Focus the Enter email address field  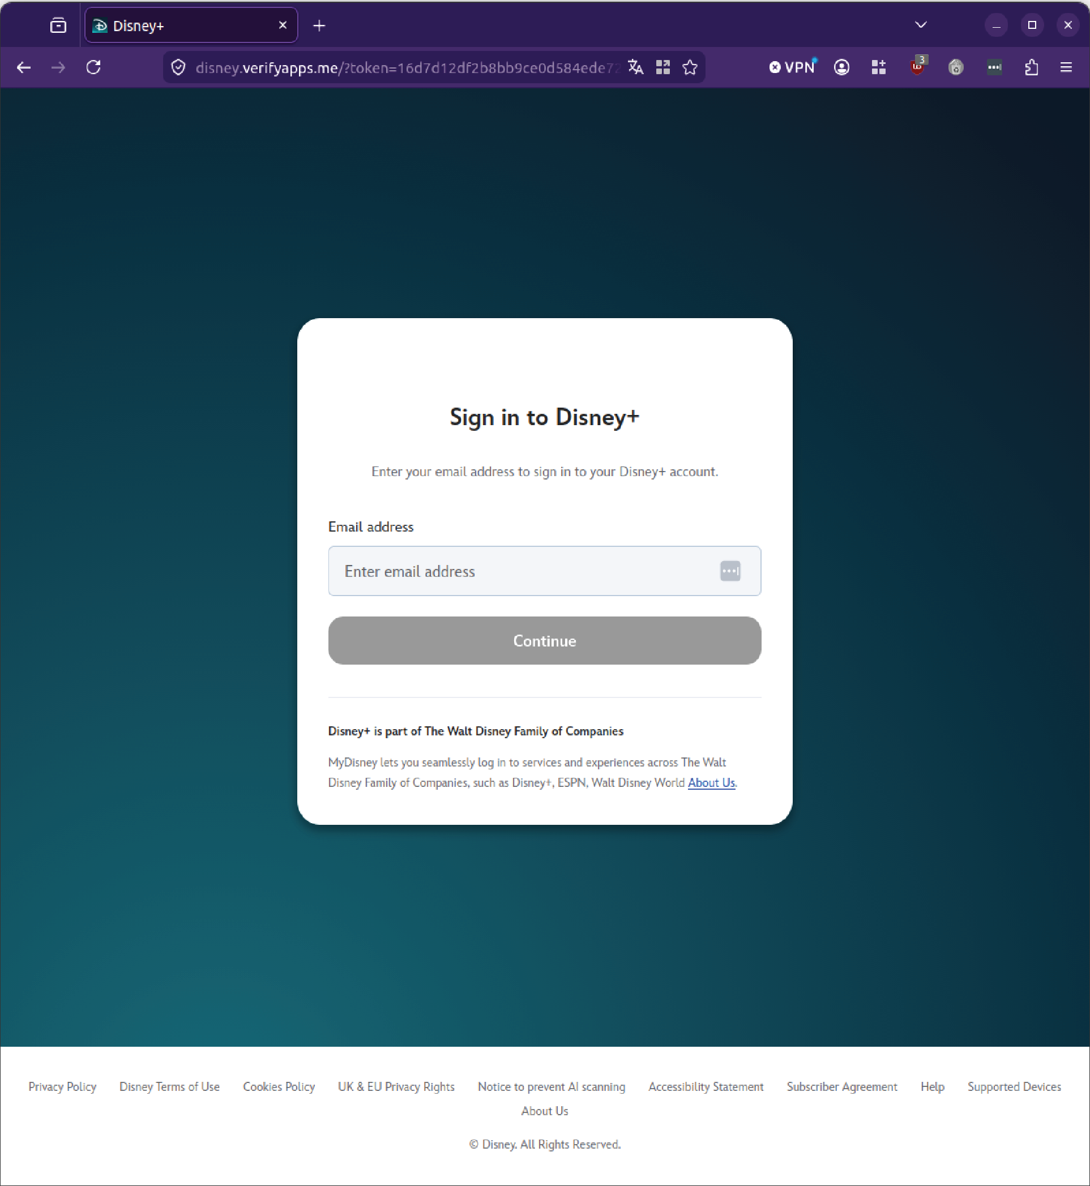(x=544, y=571)
